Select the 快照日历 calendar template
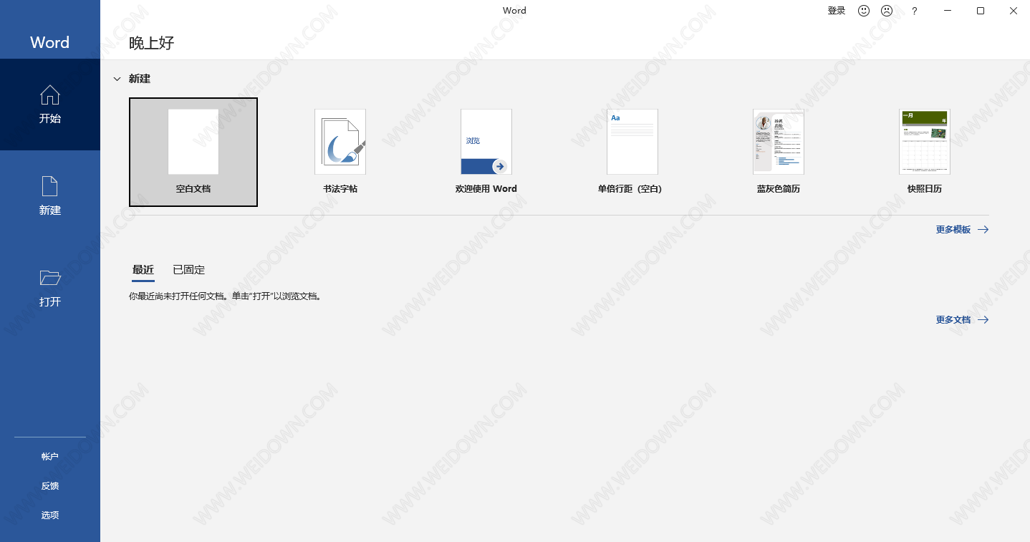Image resolution: width=1030 pixels, height=542 pixels. pyautogui.click(x=925, y=152)
